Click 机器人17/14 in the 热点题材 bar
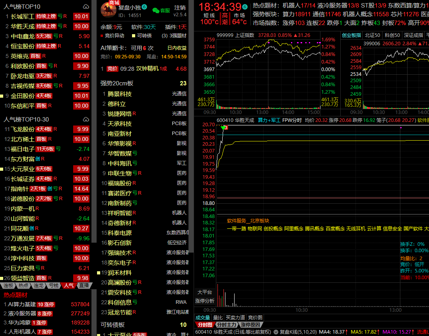 point(299,6)
